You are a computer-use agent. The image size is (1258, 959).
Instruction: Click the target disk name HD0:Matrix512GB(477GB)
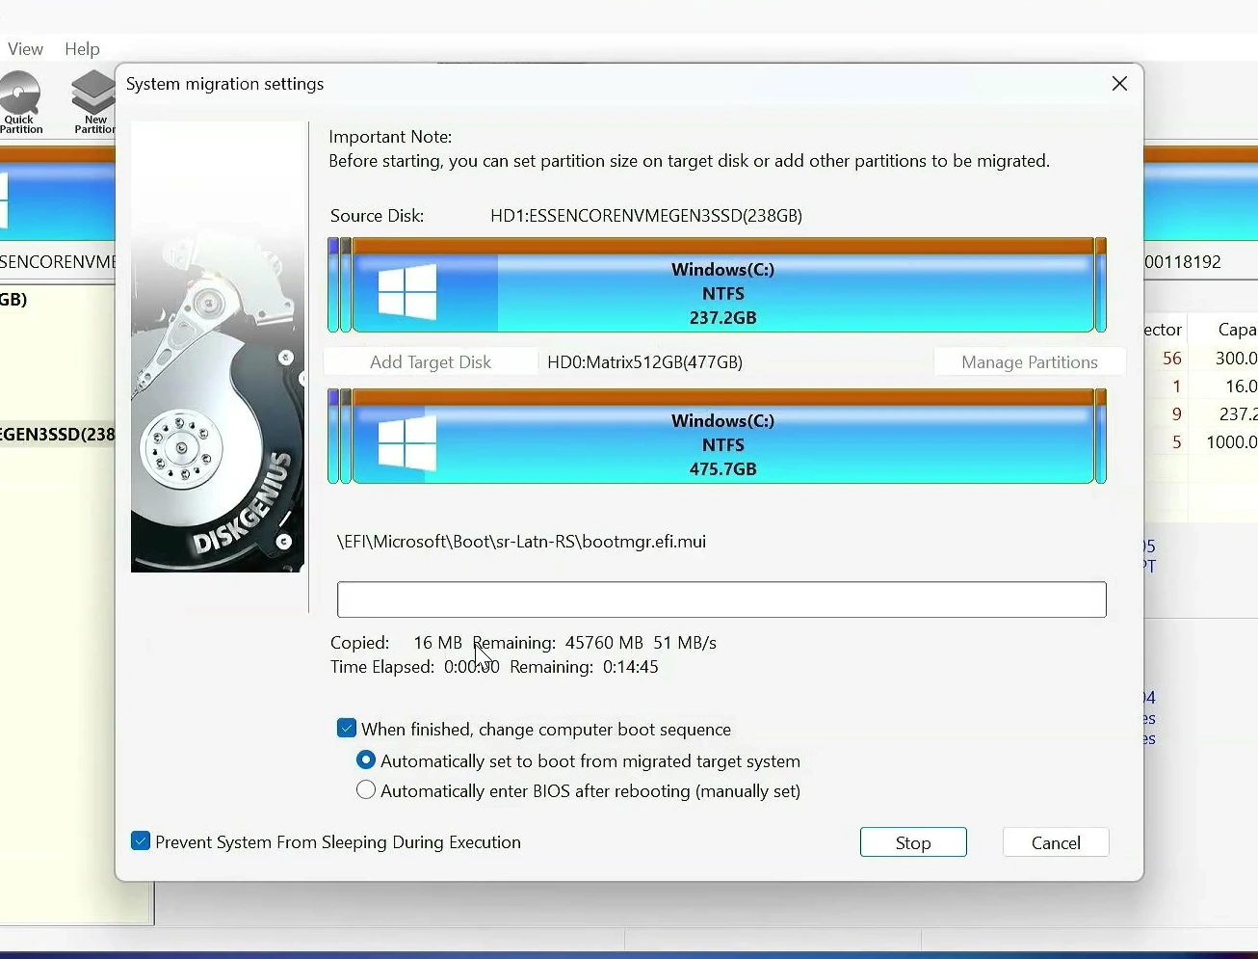pos(644,362)
